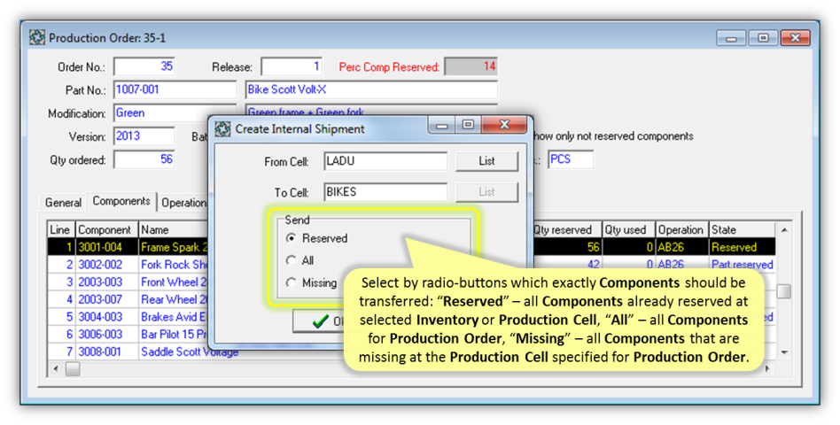Screen dimensions: 840x425
Task: Select the Missing radio button
Action: click(291, 282)
